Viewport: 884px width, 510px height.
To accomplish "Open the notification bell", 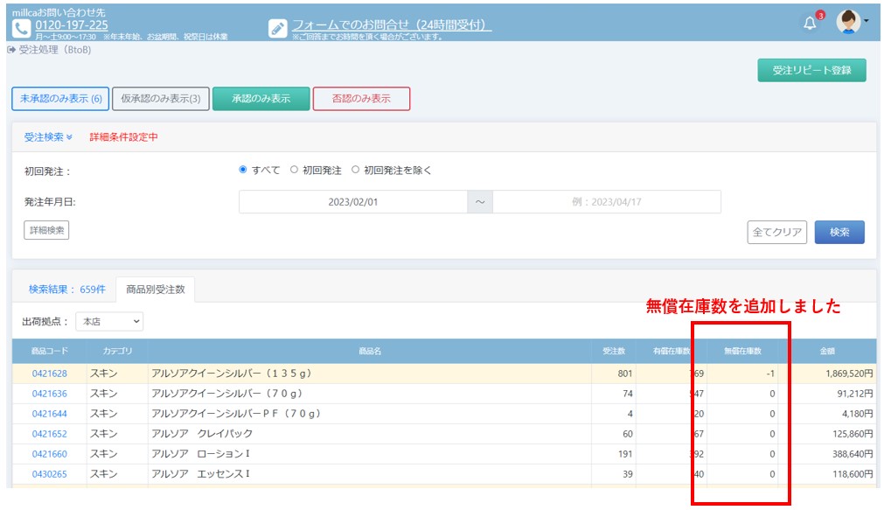I will [810, 24].
